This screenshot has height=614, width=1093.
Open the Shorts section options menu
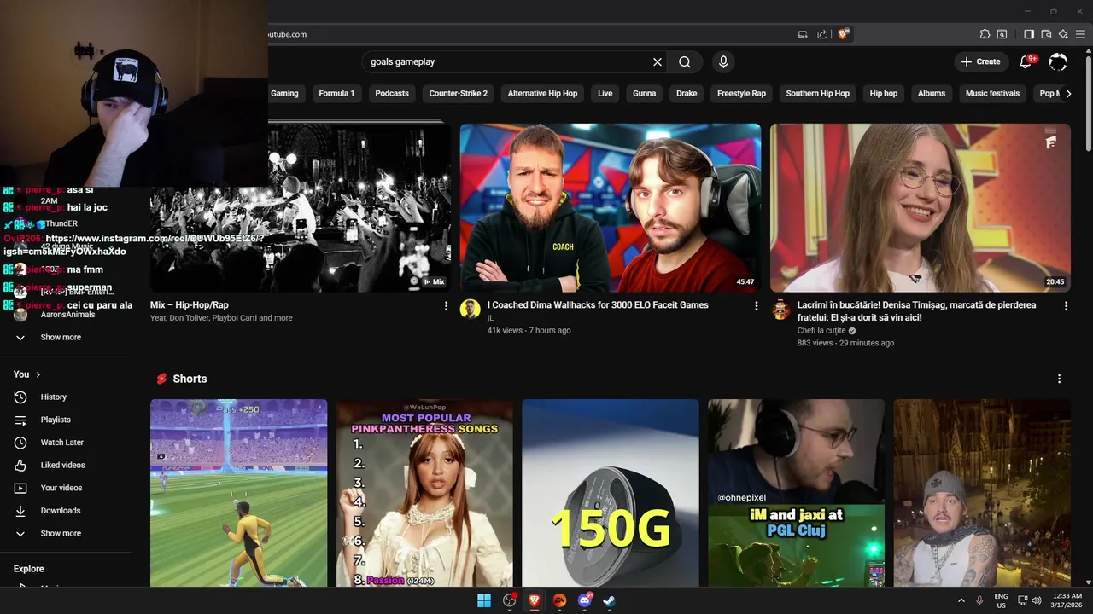(x=1059, y=379)
